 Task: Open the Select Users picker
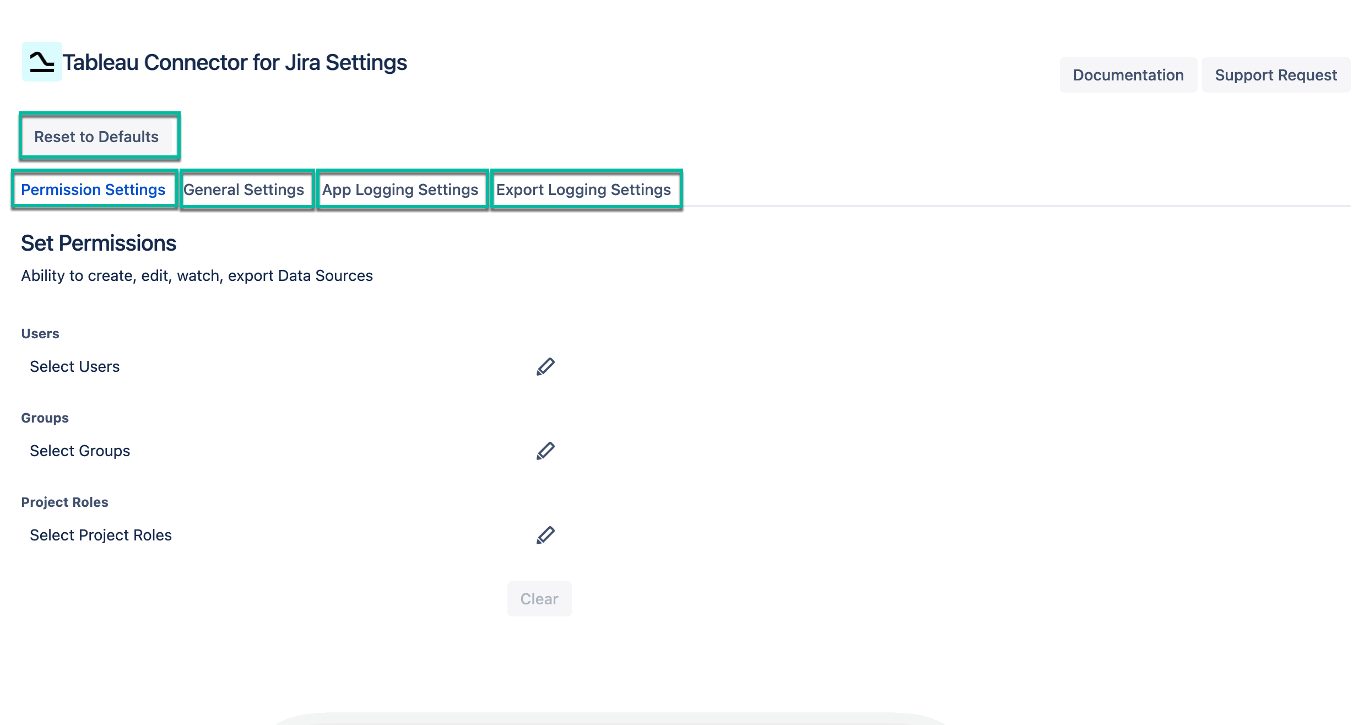click(74, 366)
